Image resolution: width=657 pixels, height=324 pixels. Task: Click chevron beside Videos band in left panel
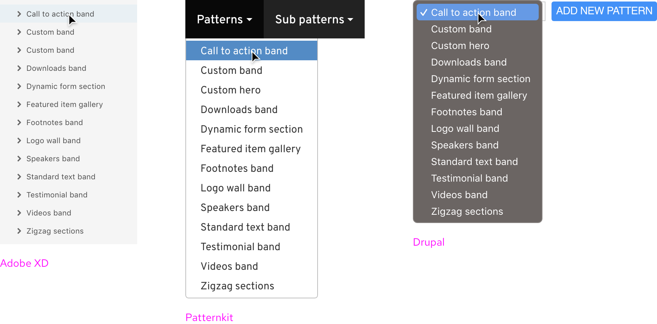(x=19, y=213)
